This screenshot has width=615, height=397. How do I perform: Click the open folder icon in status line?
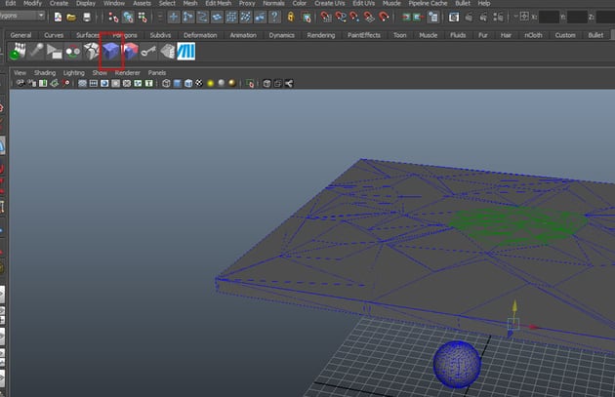coord(72,17)
